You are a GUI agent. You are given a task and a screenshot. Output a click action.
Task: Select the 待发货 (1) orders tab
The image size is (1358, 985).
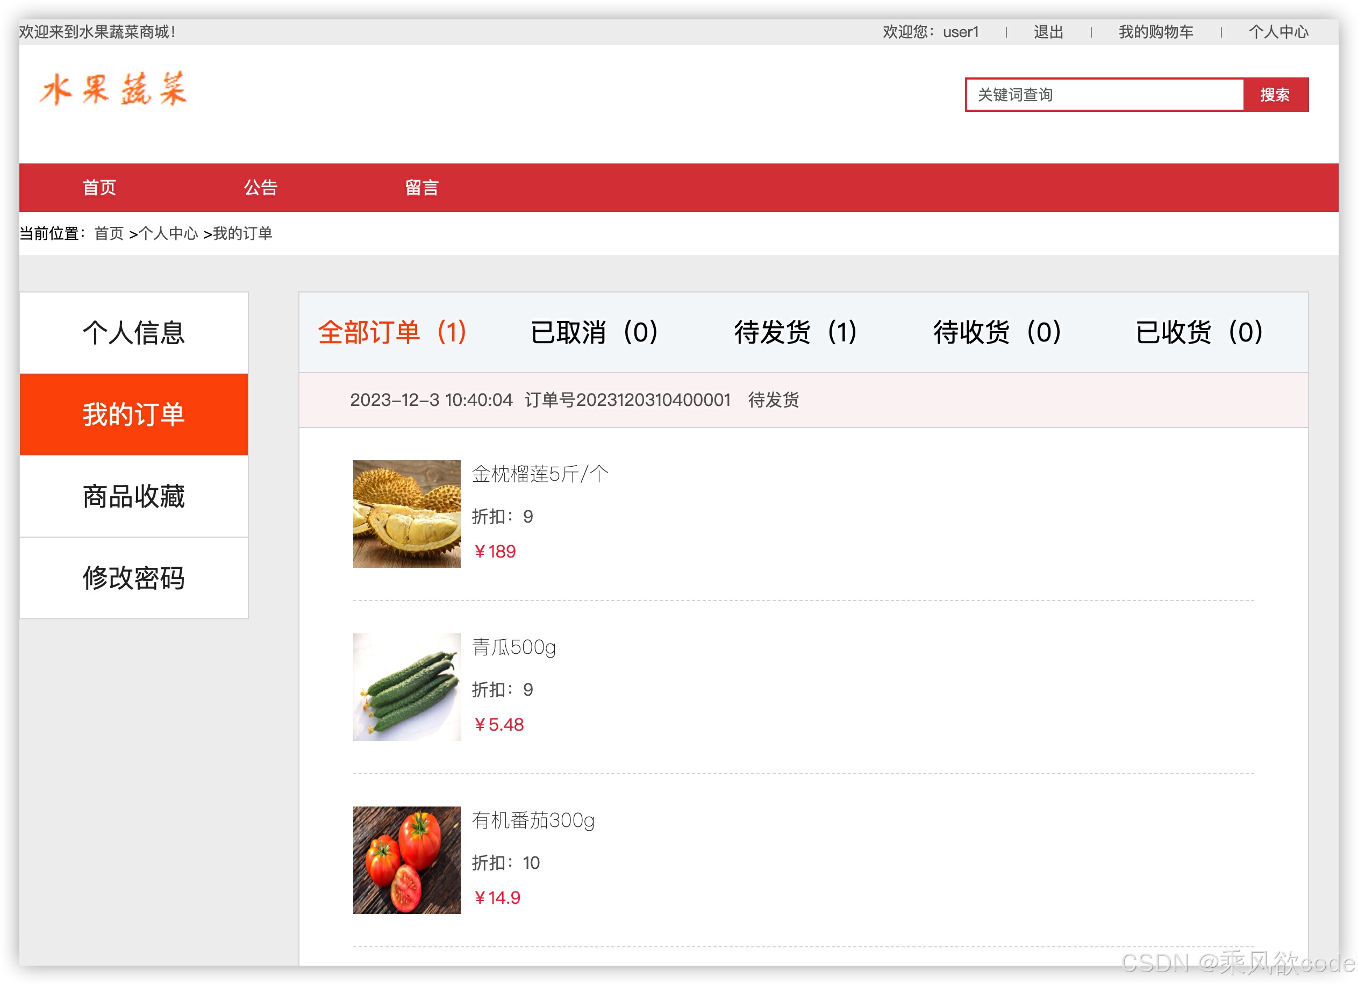pos(795,332)
